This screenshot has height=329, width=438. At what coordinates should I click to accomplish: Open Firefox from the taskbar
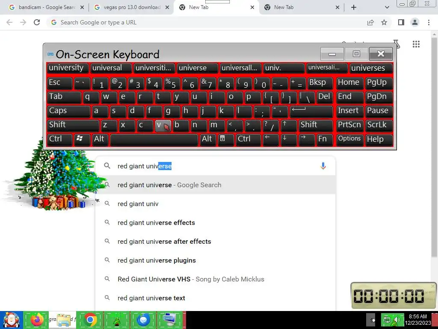click(x=37, y=320)
